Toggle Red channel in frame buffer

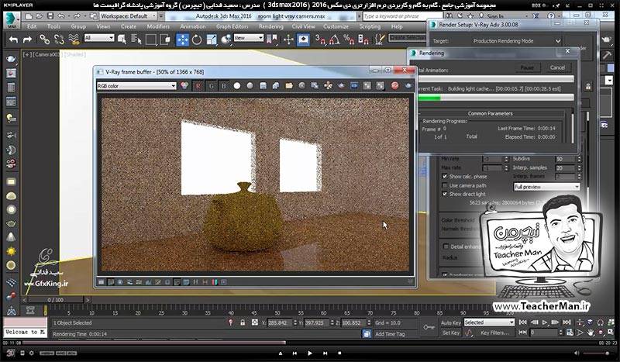(198, 85)
